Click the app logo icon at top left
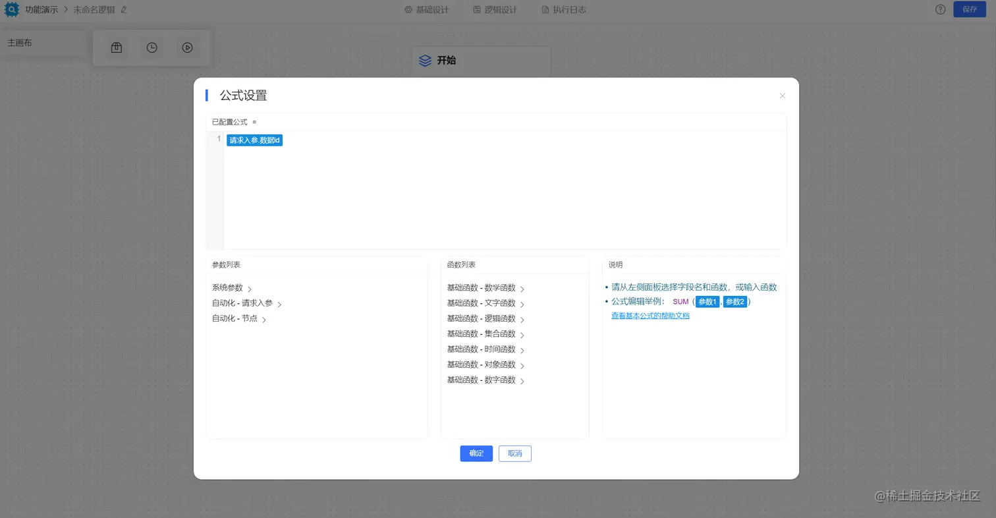The width and height of the screenshot is (996, 518). tap(12, 10)
